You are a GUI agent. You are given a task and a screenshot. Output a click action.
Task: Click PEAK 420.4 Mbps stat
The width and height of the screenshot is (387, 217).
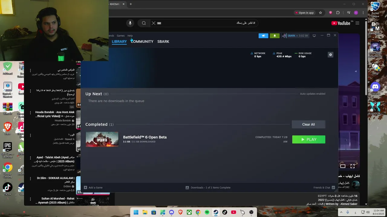282,55
